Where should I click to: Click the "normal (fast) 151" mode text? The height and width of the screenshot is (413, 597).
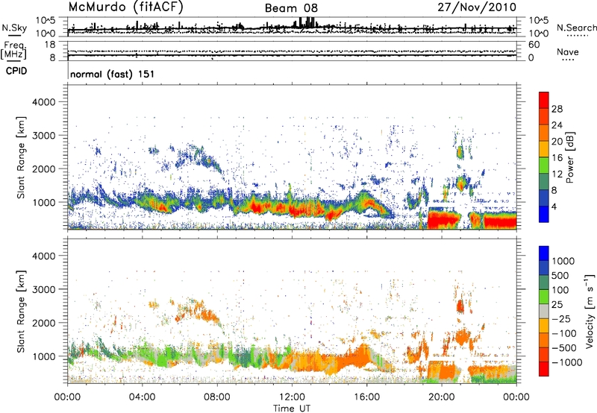pos(113,74)
